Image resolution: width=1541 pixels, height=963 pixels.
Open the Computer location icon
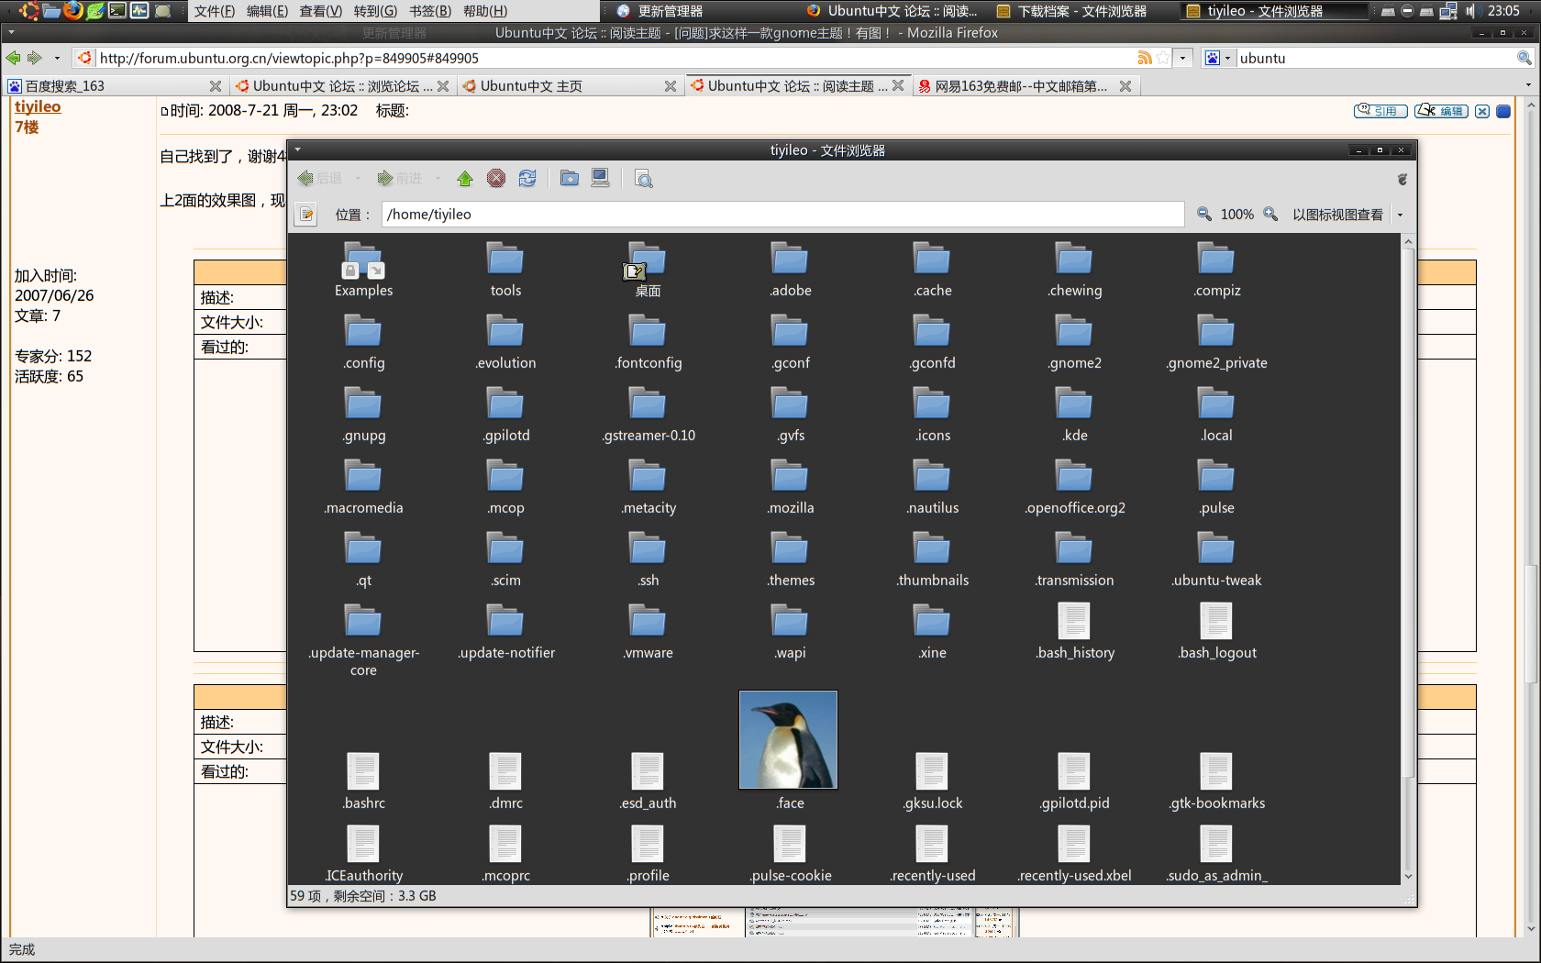pos(601,179)
